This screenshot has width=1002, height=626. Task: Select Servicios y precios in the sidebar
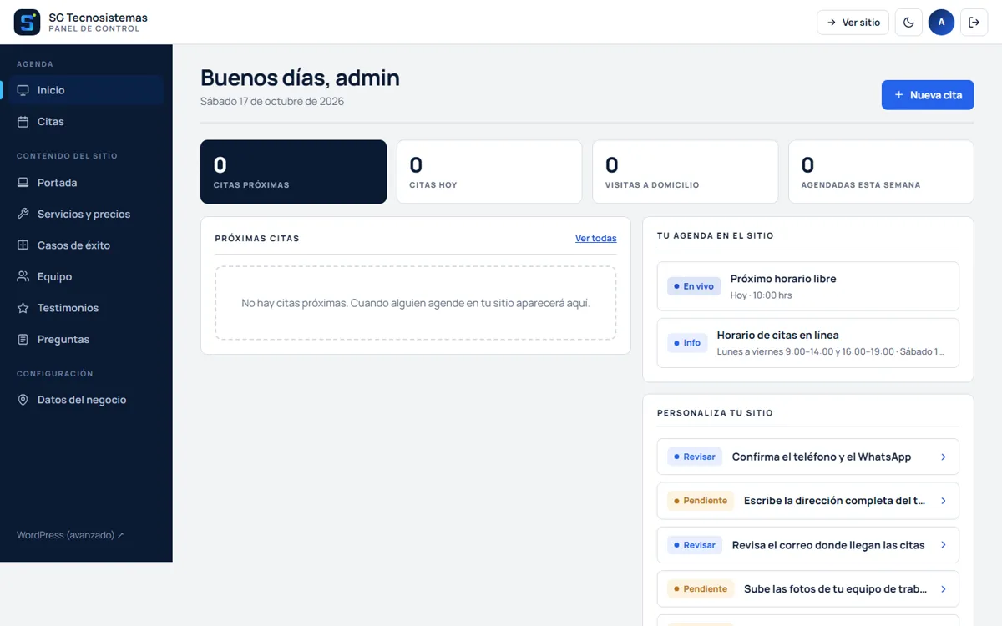(x=86, y=214)
